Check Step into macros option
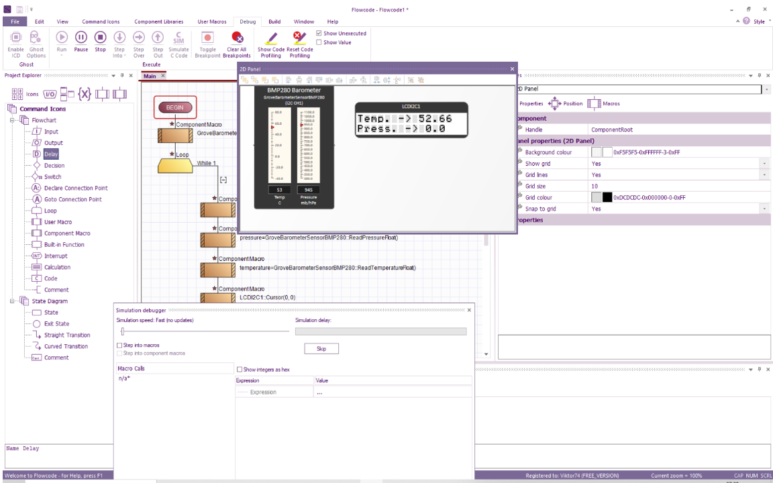773x483 pixels. [x=119, y=345]
